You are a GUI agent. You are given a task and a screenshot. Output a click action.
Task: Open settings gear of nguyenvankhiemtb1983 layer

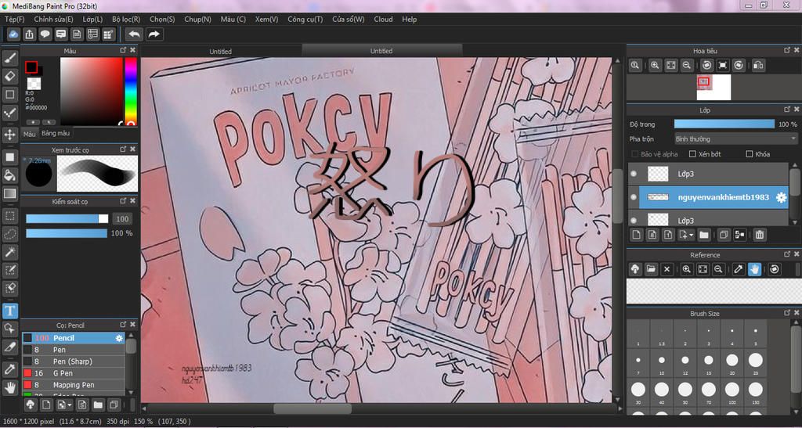(781, 198)
